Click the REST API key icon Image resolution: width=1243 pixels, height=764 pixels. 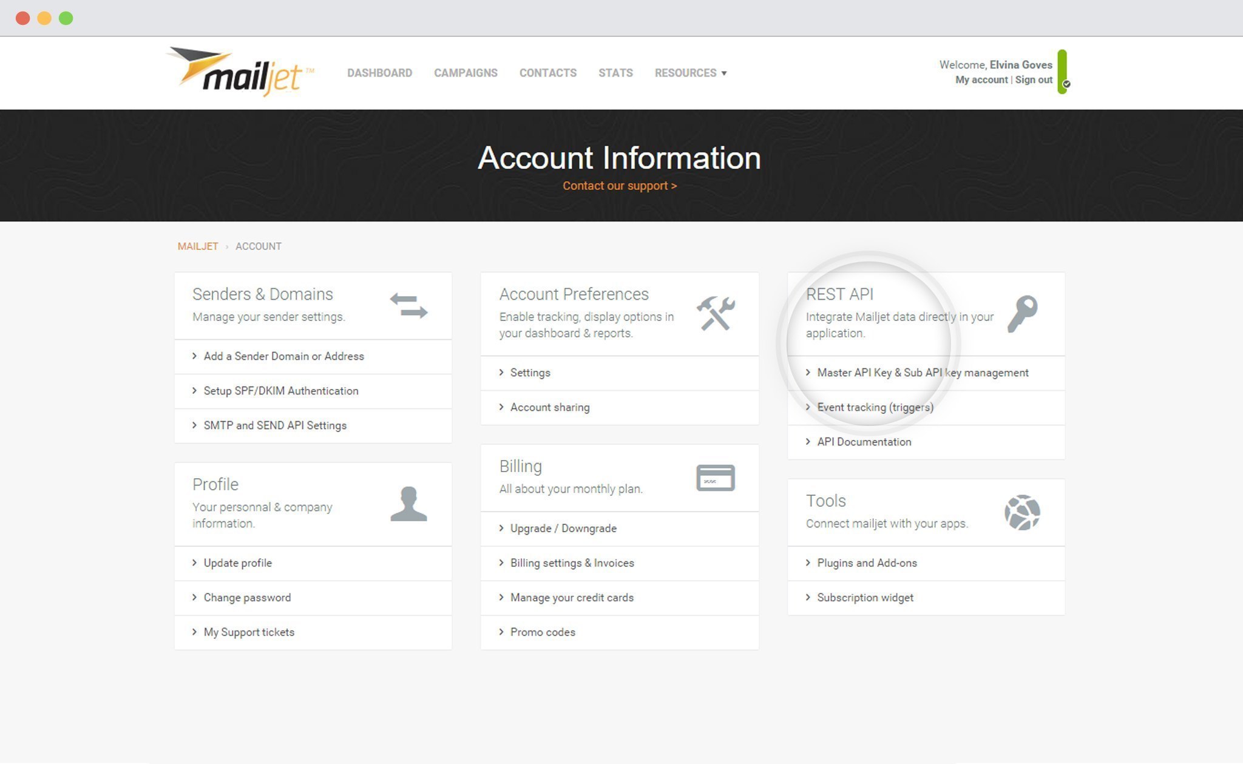tap(1023, 314)
